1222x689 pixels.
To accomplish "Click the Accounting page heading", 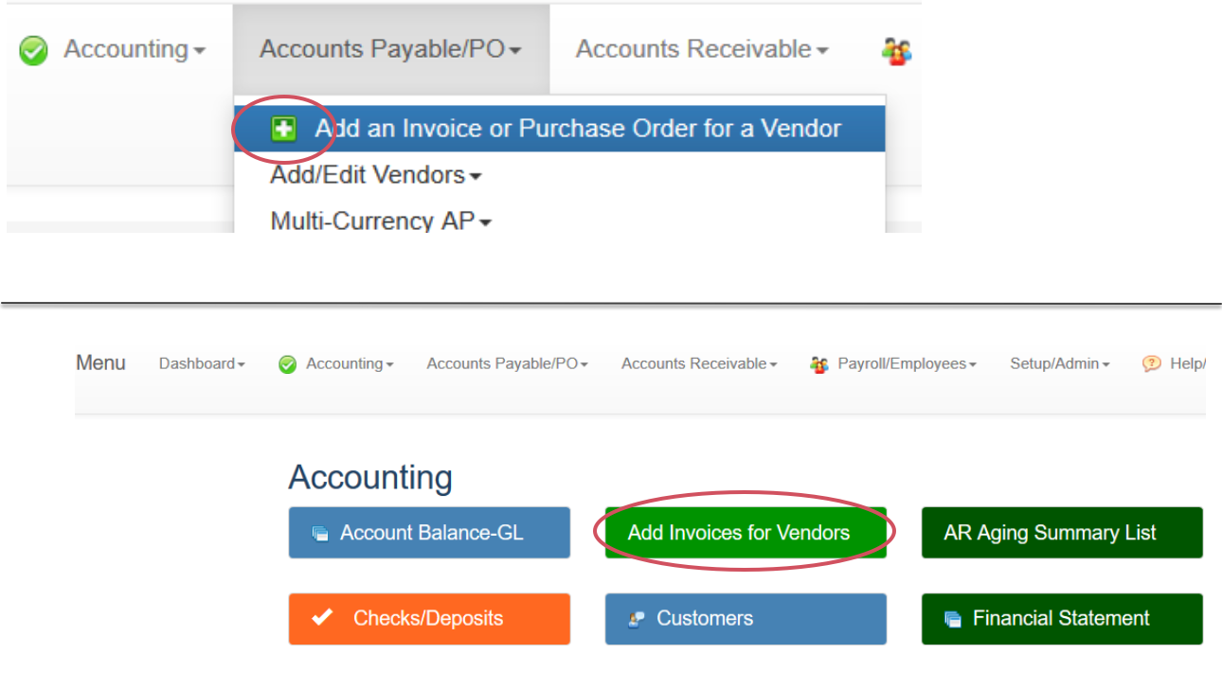I will 370,478.
